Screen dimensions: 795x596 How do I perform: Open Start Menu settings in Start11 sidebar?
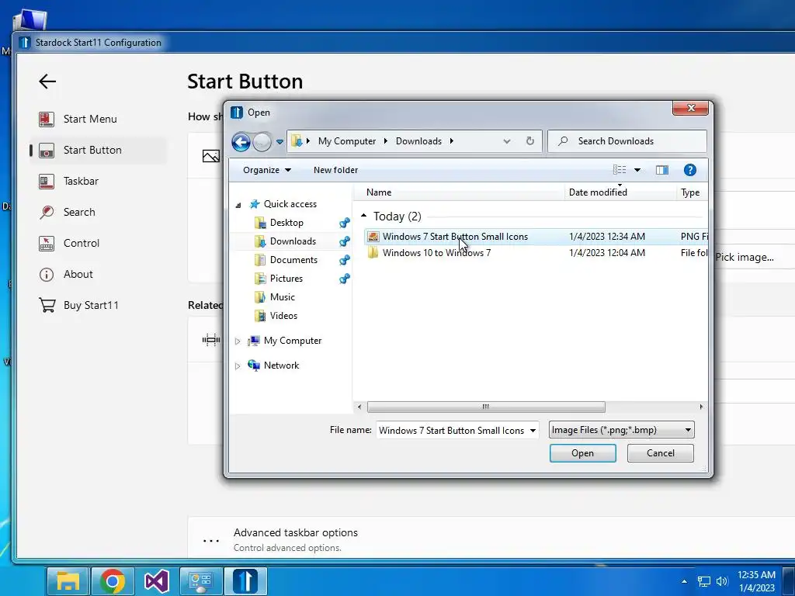(90, 119)
